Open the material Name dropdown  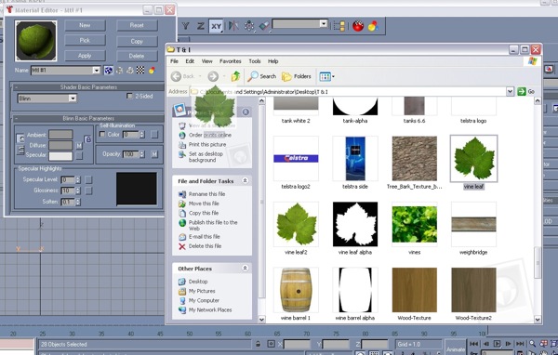(x=97, y=71)
